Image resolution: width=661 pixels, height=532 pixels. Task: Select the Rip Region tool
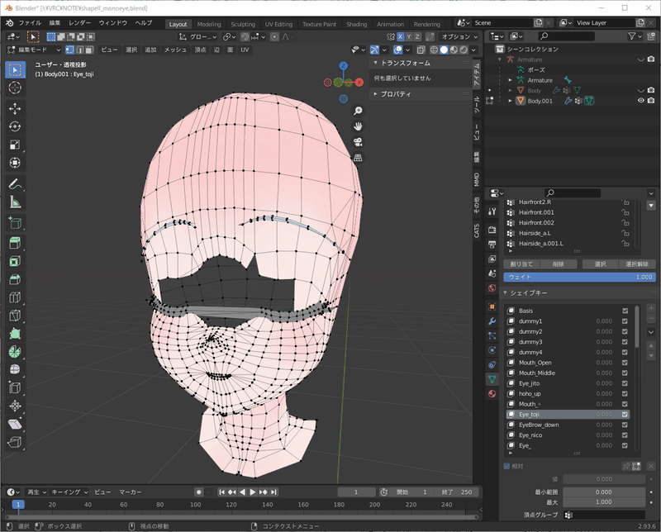coord(15,442)
